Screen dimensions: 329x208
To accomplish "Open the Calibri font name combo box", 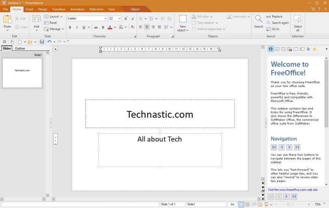I will pos(87,18).
